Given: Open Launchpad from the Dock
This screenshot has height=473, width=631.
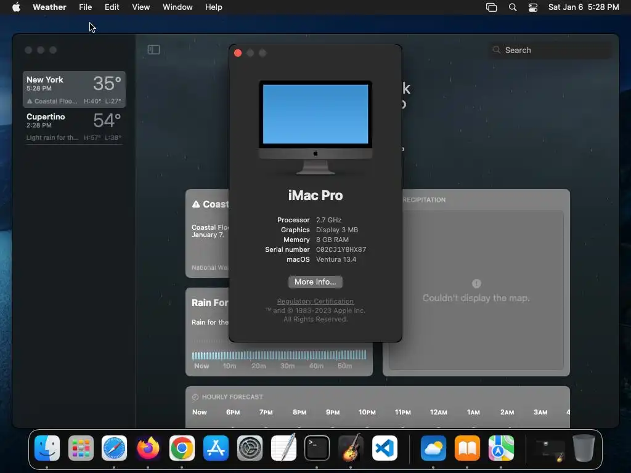Looking at the screenshot, I should (x=81, y=448).
